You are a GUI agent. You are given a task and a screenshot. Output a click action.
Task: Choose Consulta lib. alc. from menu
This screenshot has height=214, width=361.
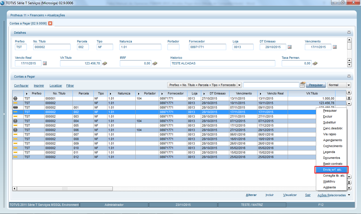tap(334, 176)
